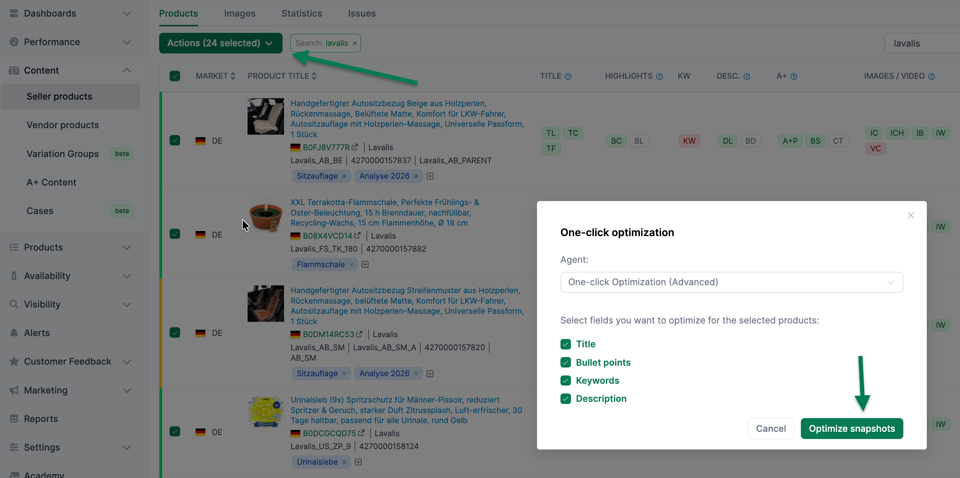
Task: Click the HIGHLIGHTS column info icon
Action: pos(659,77)
